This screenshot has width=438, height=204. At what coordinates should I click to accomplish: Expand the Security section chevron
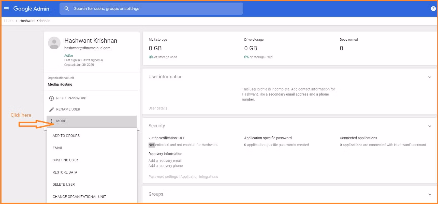click(x=430, y=126)
